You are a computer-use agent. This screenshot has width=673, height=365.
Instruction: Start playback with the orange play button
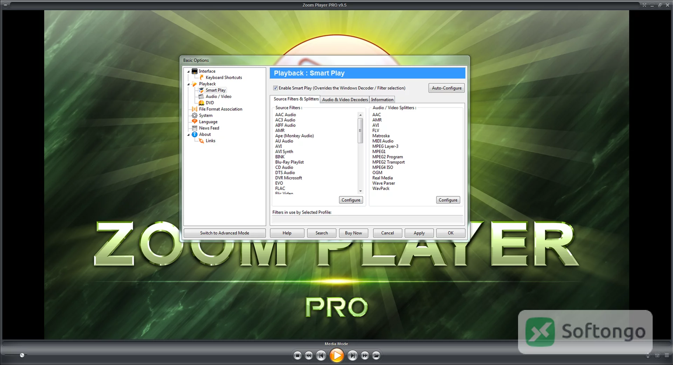pos(337,356)
